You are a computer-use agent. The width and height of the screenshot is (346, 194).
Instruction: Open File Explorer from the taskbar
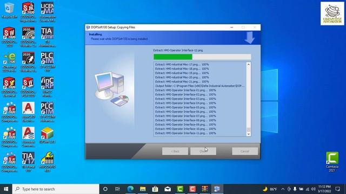143,189
